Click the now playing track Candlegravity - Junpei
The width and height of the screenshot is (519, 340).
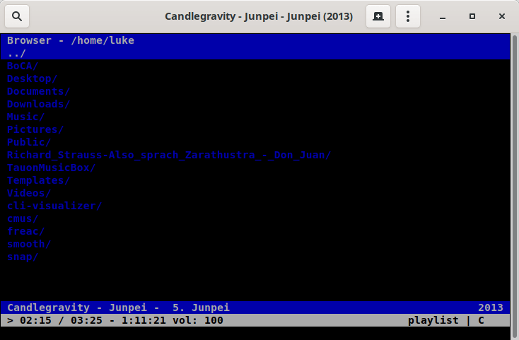(x=118, y=307)
